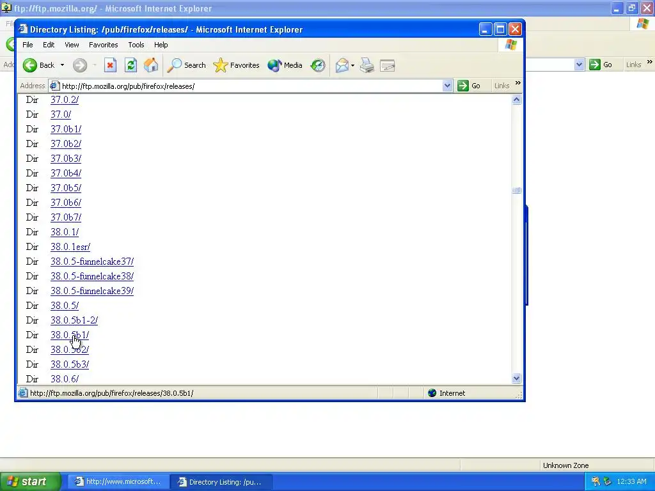Click the Go button in background window
Screen dimensions: 655x491
point(601,65)
